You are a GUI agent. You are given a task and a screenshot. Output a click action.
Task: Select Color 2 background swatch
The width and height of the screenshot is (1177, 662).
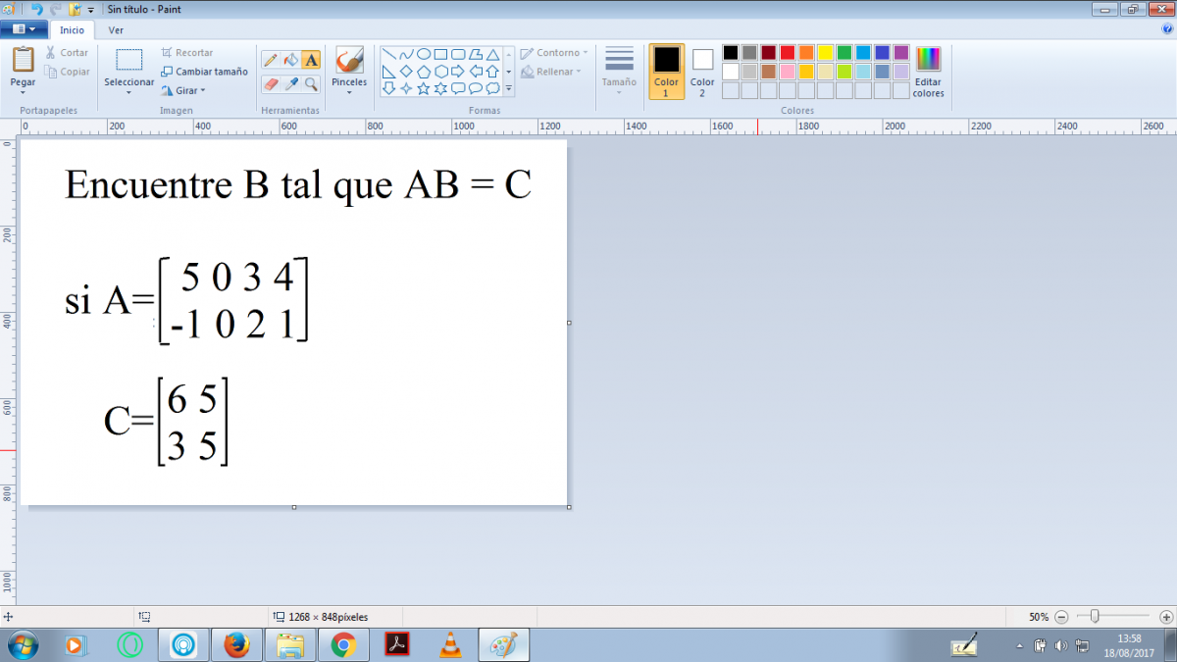tap(702, 71)
